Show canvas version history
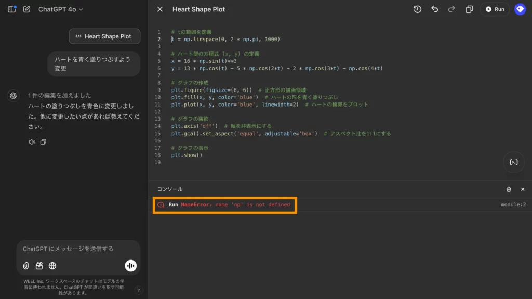532x299 pixels. 417,9
